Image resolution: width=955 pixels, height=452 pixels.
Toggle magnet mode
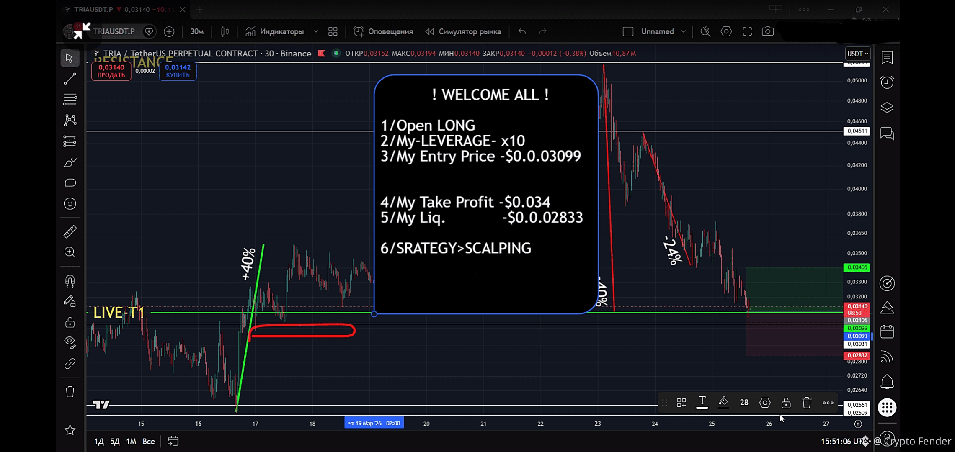tap(70, 281)
